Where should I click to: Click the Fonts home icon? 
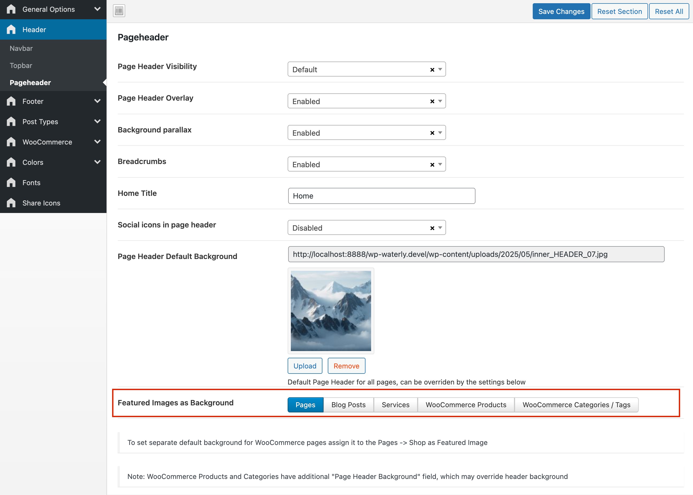tap(11, 182)
